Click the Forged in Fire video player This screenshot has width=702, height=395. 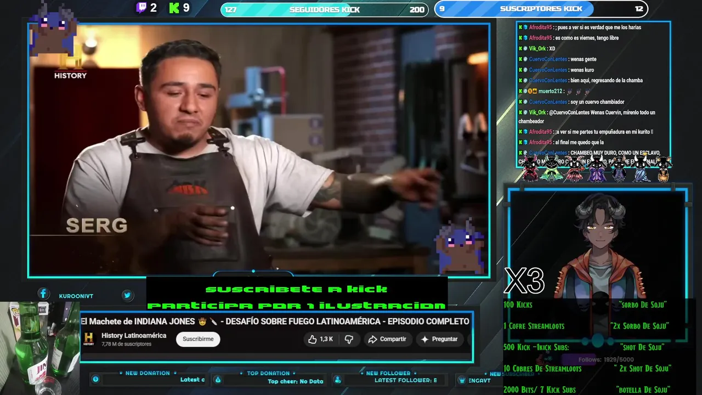coord(259,150)
